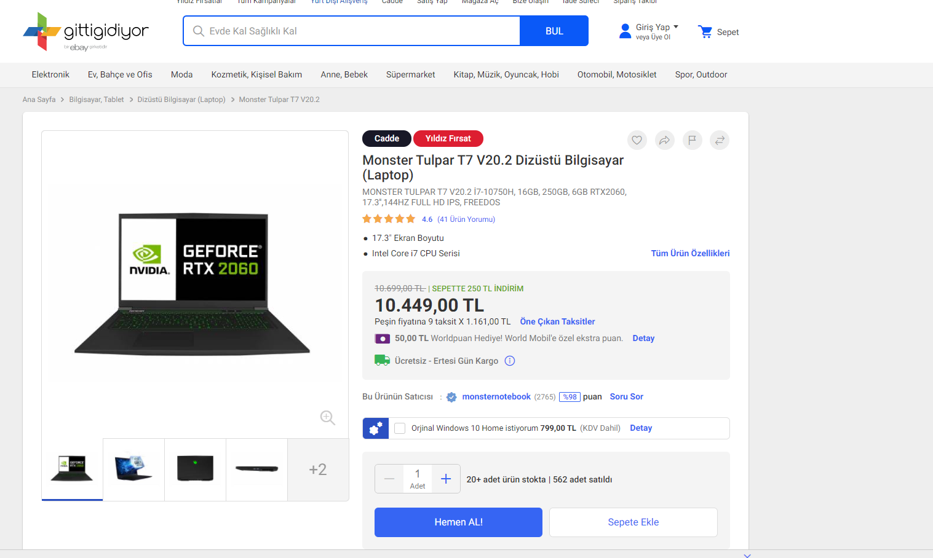Report the listing with flag icon
933x558 pixels.
[693, 140]
